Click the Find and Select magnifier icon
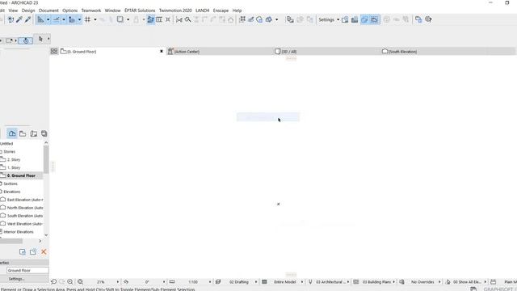Viewport: 517px width, 291px height. (187, 19)
